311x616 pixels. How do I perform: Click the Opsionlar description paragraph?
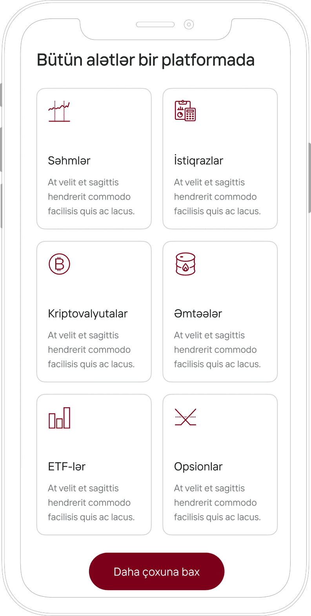(x=215, y=503)
